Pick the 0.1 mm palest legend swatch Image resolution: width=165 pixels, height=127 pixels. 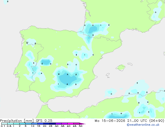pyautogui.click(x=4, y=124)
